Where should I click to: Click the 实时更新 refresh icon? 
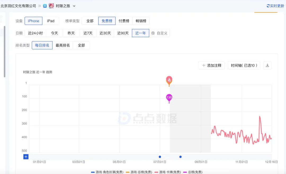coord(268,6)
